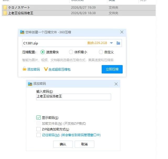168x159 pixels.
Task: Click the 生成超级压缩包 link
Action: tap(59, 70)
